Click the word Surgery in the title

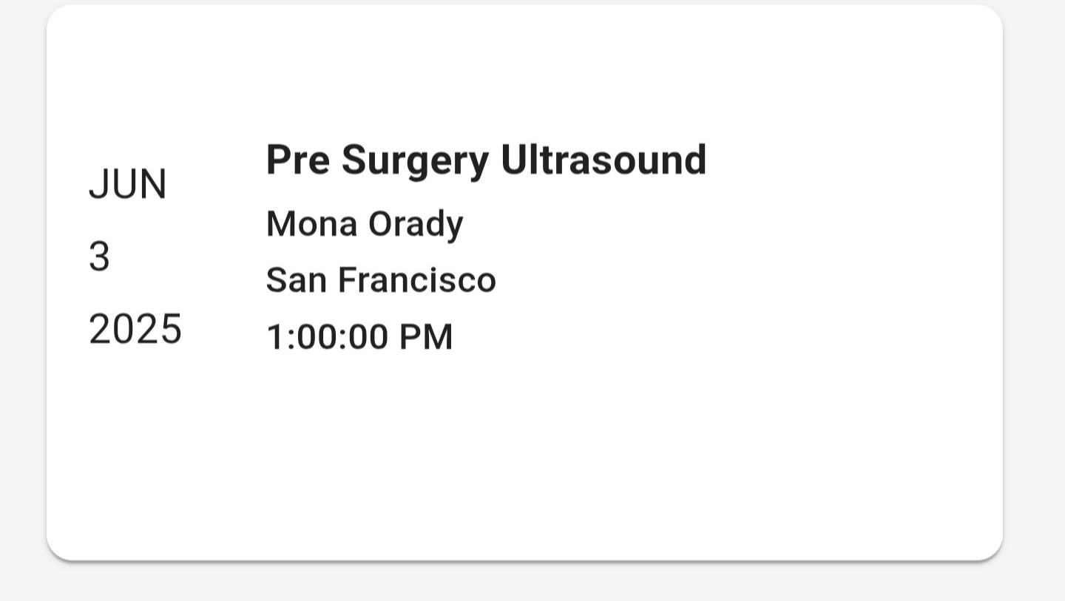(x=415, y=160)
